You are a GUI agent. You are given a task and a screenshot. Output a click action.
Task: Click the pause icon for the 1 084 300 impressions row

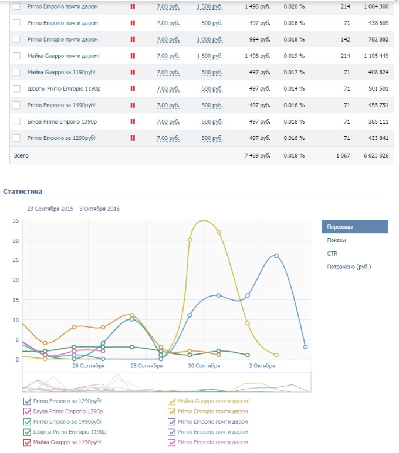(x=133, y=6)
